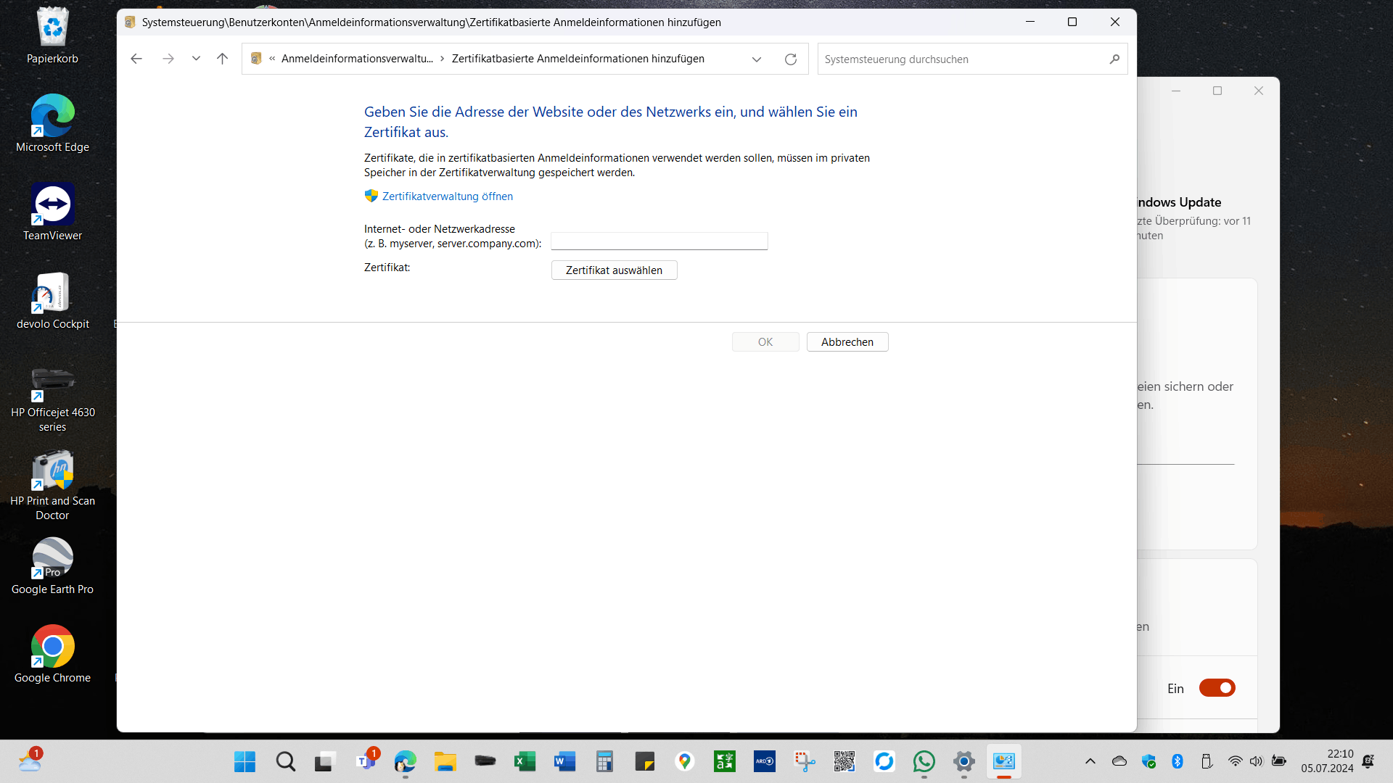Toggle the Ein switch off
The width and height of the screenshot is (1393, 783).
click(1217, 688)
